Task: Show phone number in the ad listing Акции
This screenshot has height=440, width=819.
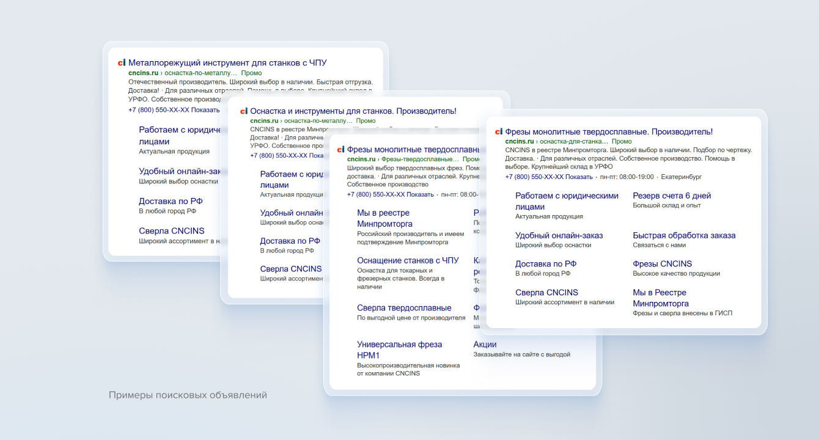Action: [x=391, y=194]
